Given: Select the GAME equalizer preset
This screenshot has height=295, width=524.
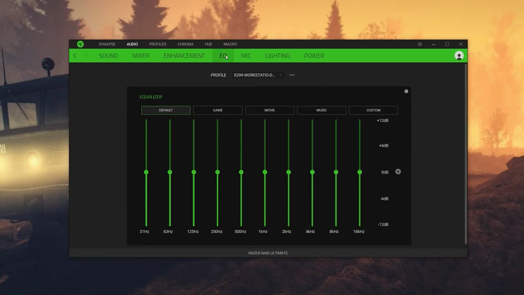Looking at the screenshot, I should tap(218, 110).
